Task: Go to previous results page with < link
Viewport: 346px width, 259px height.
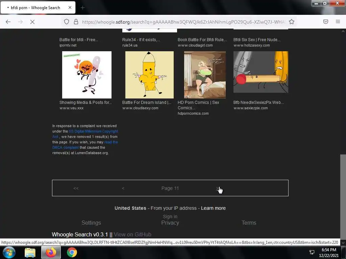Action: click(123, 188)
